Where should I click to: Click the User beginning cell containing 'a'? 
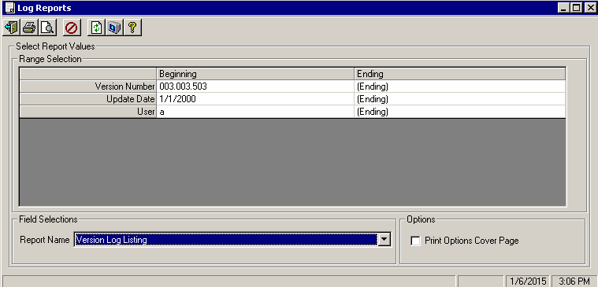tap(255, 112)
